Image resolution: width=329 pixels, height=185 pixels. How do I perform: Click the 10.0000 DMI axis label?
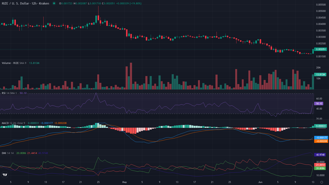click(x=320, y=175)
